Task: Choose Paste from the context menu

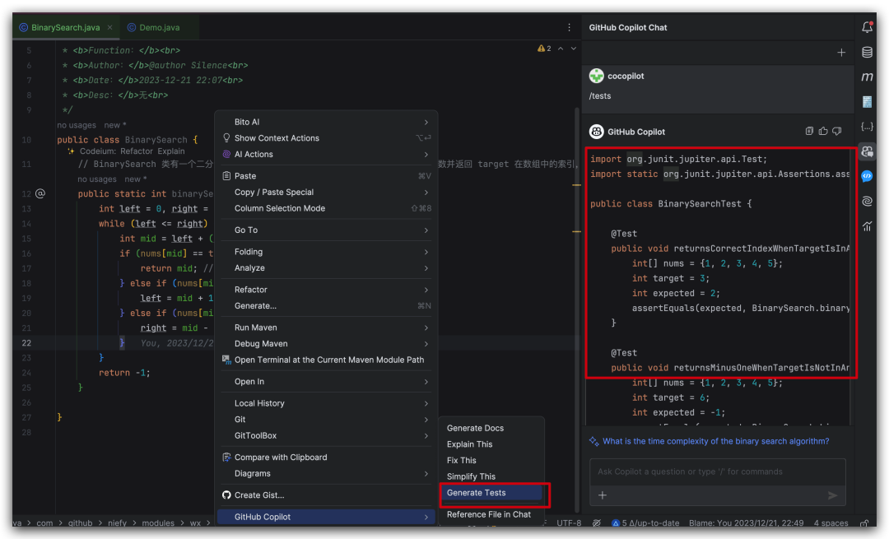Action: 327,176
